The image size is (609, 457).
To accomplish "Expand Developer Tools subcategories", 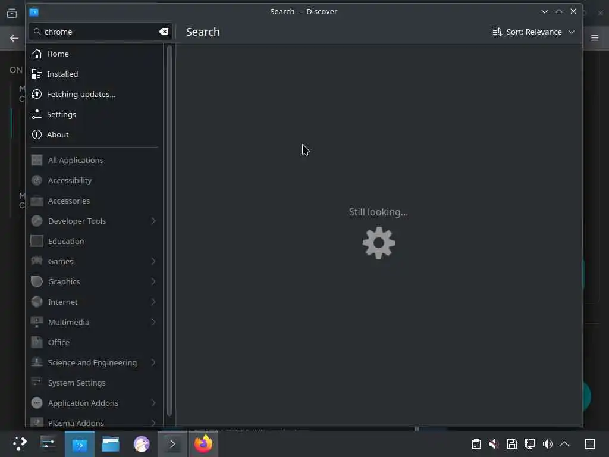I will [153, 221].
